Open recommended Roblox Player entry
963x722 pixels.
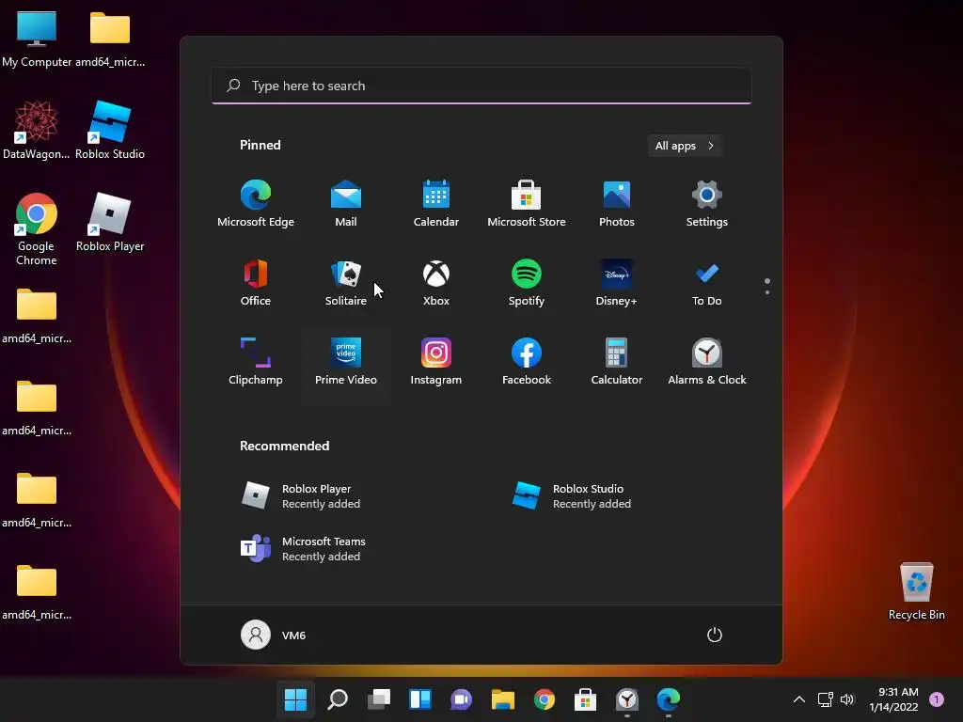(x=301, y=496)
